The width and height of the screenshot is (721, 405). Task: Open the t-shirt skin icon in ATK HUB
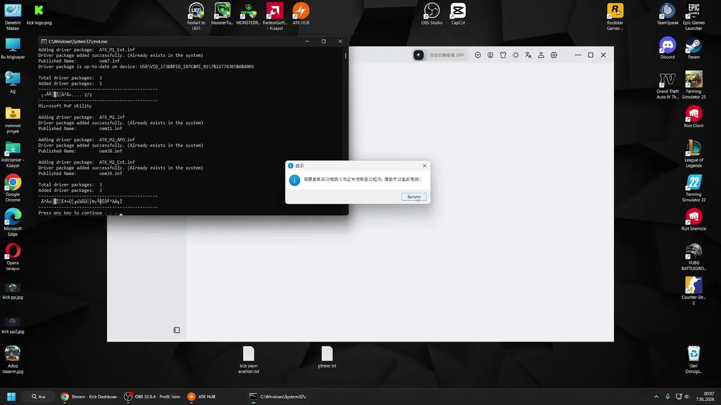pyautogui.click(x=503, y=55)
